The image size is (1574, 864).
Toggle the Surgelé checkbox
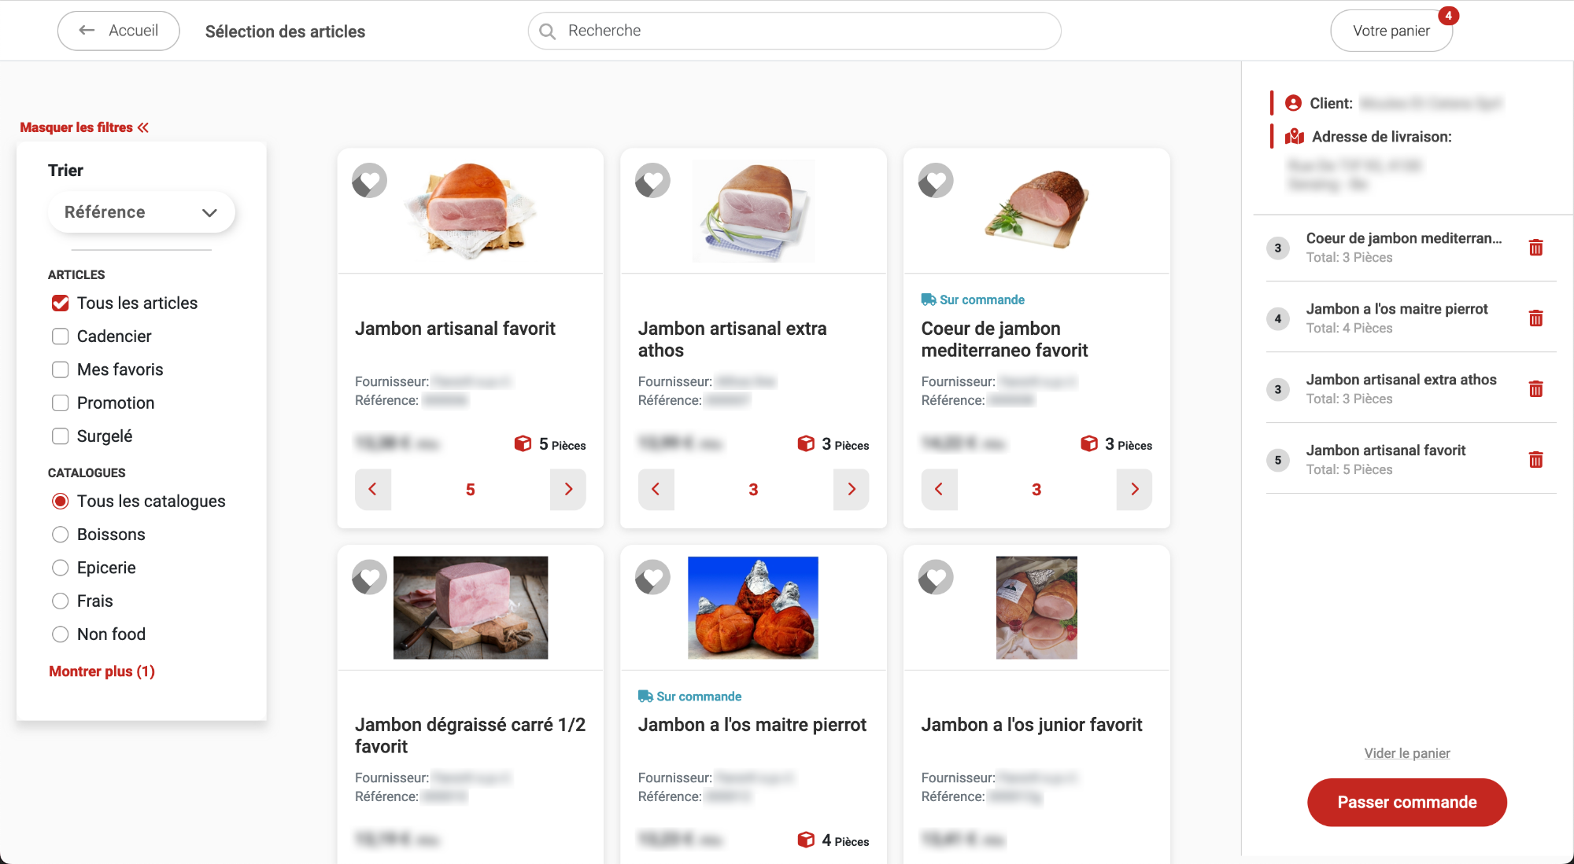click(61, 436)
